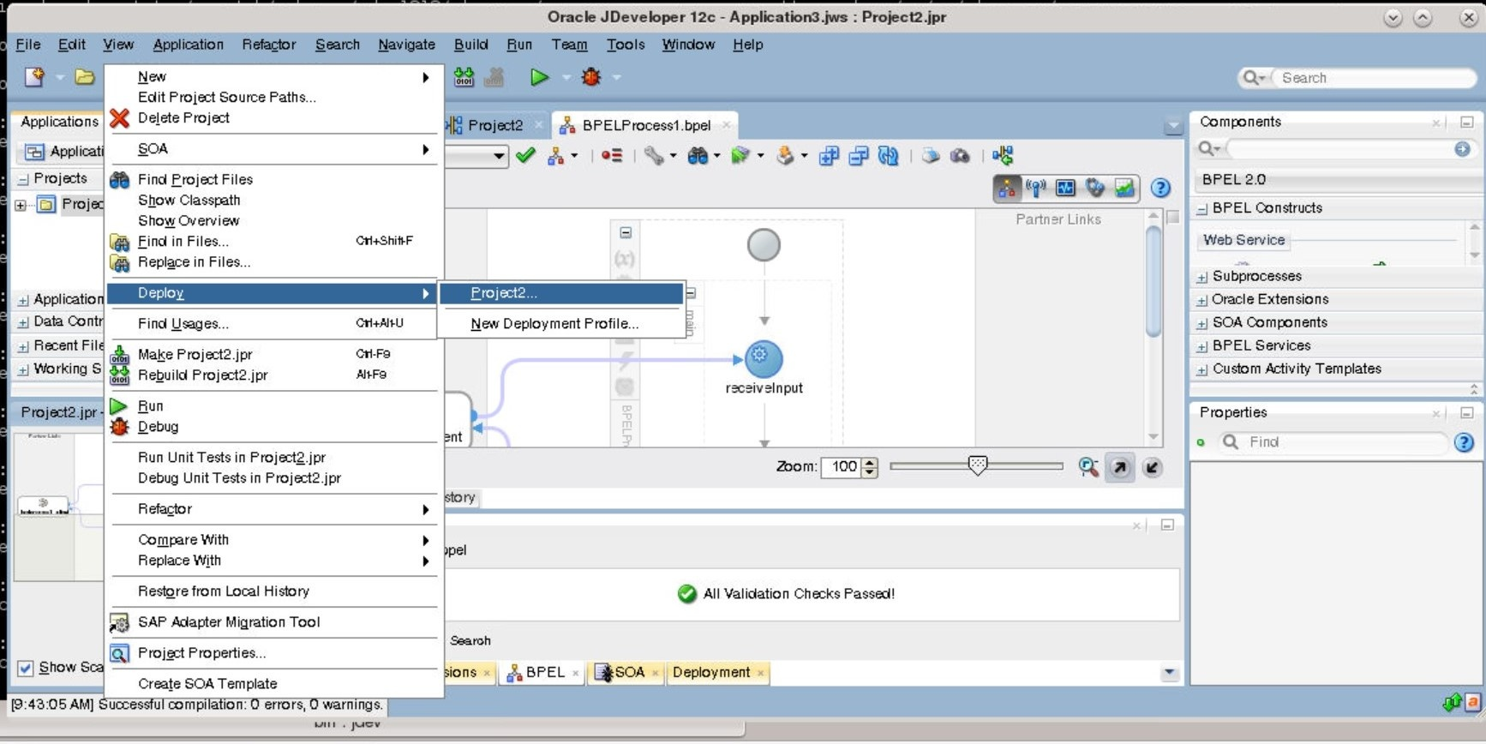Switch to the Project2 editor tab
The image size is (1486, 744).
(494, 125)
